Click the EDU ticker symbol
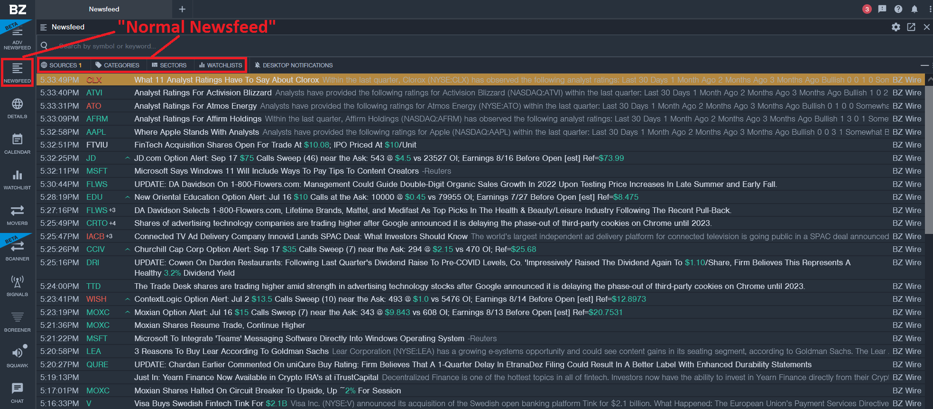The image size is (933, 409). pos(94,197)
